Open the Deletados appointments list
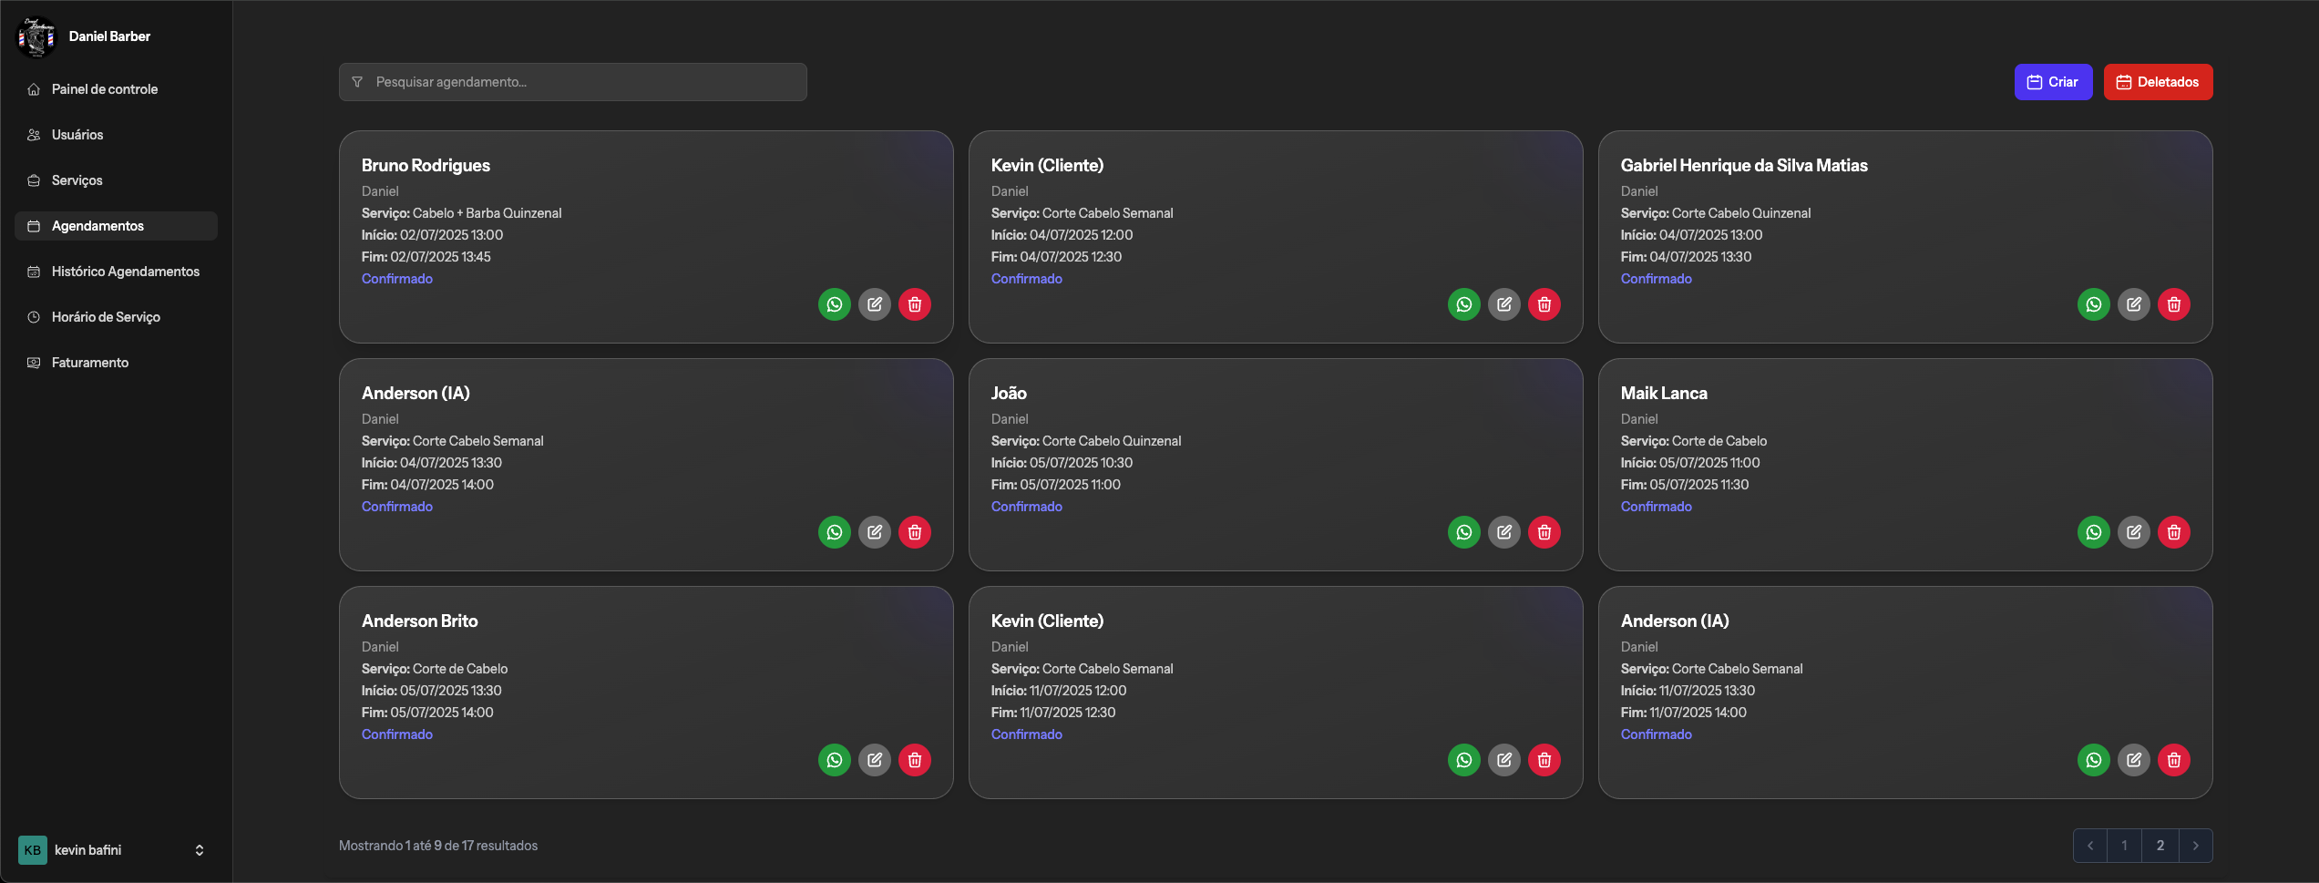The image size is (2319, 883). tap(2157, 82)
